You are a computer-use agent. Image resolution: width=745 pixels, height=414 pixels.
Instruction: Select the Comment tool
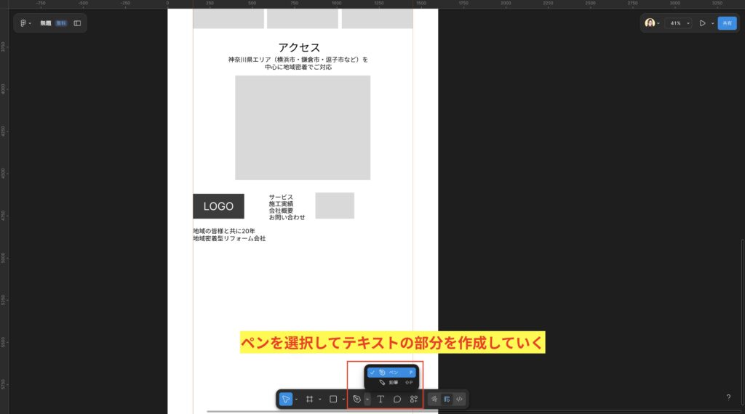(397, 399)
